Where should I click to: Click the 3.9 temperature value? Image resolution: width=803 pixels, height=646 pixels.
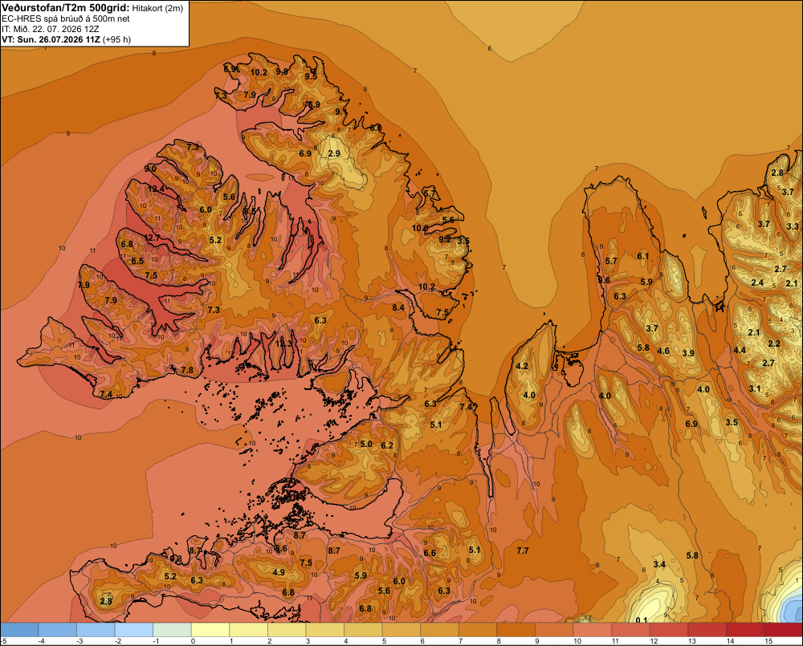[688, 353]
